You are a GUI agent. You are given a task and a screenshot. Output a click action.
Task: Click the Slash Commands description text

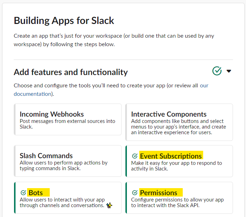63,166
